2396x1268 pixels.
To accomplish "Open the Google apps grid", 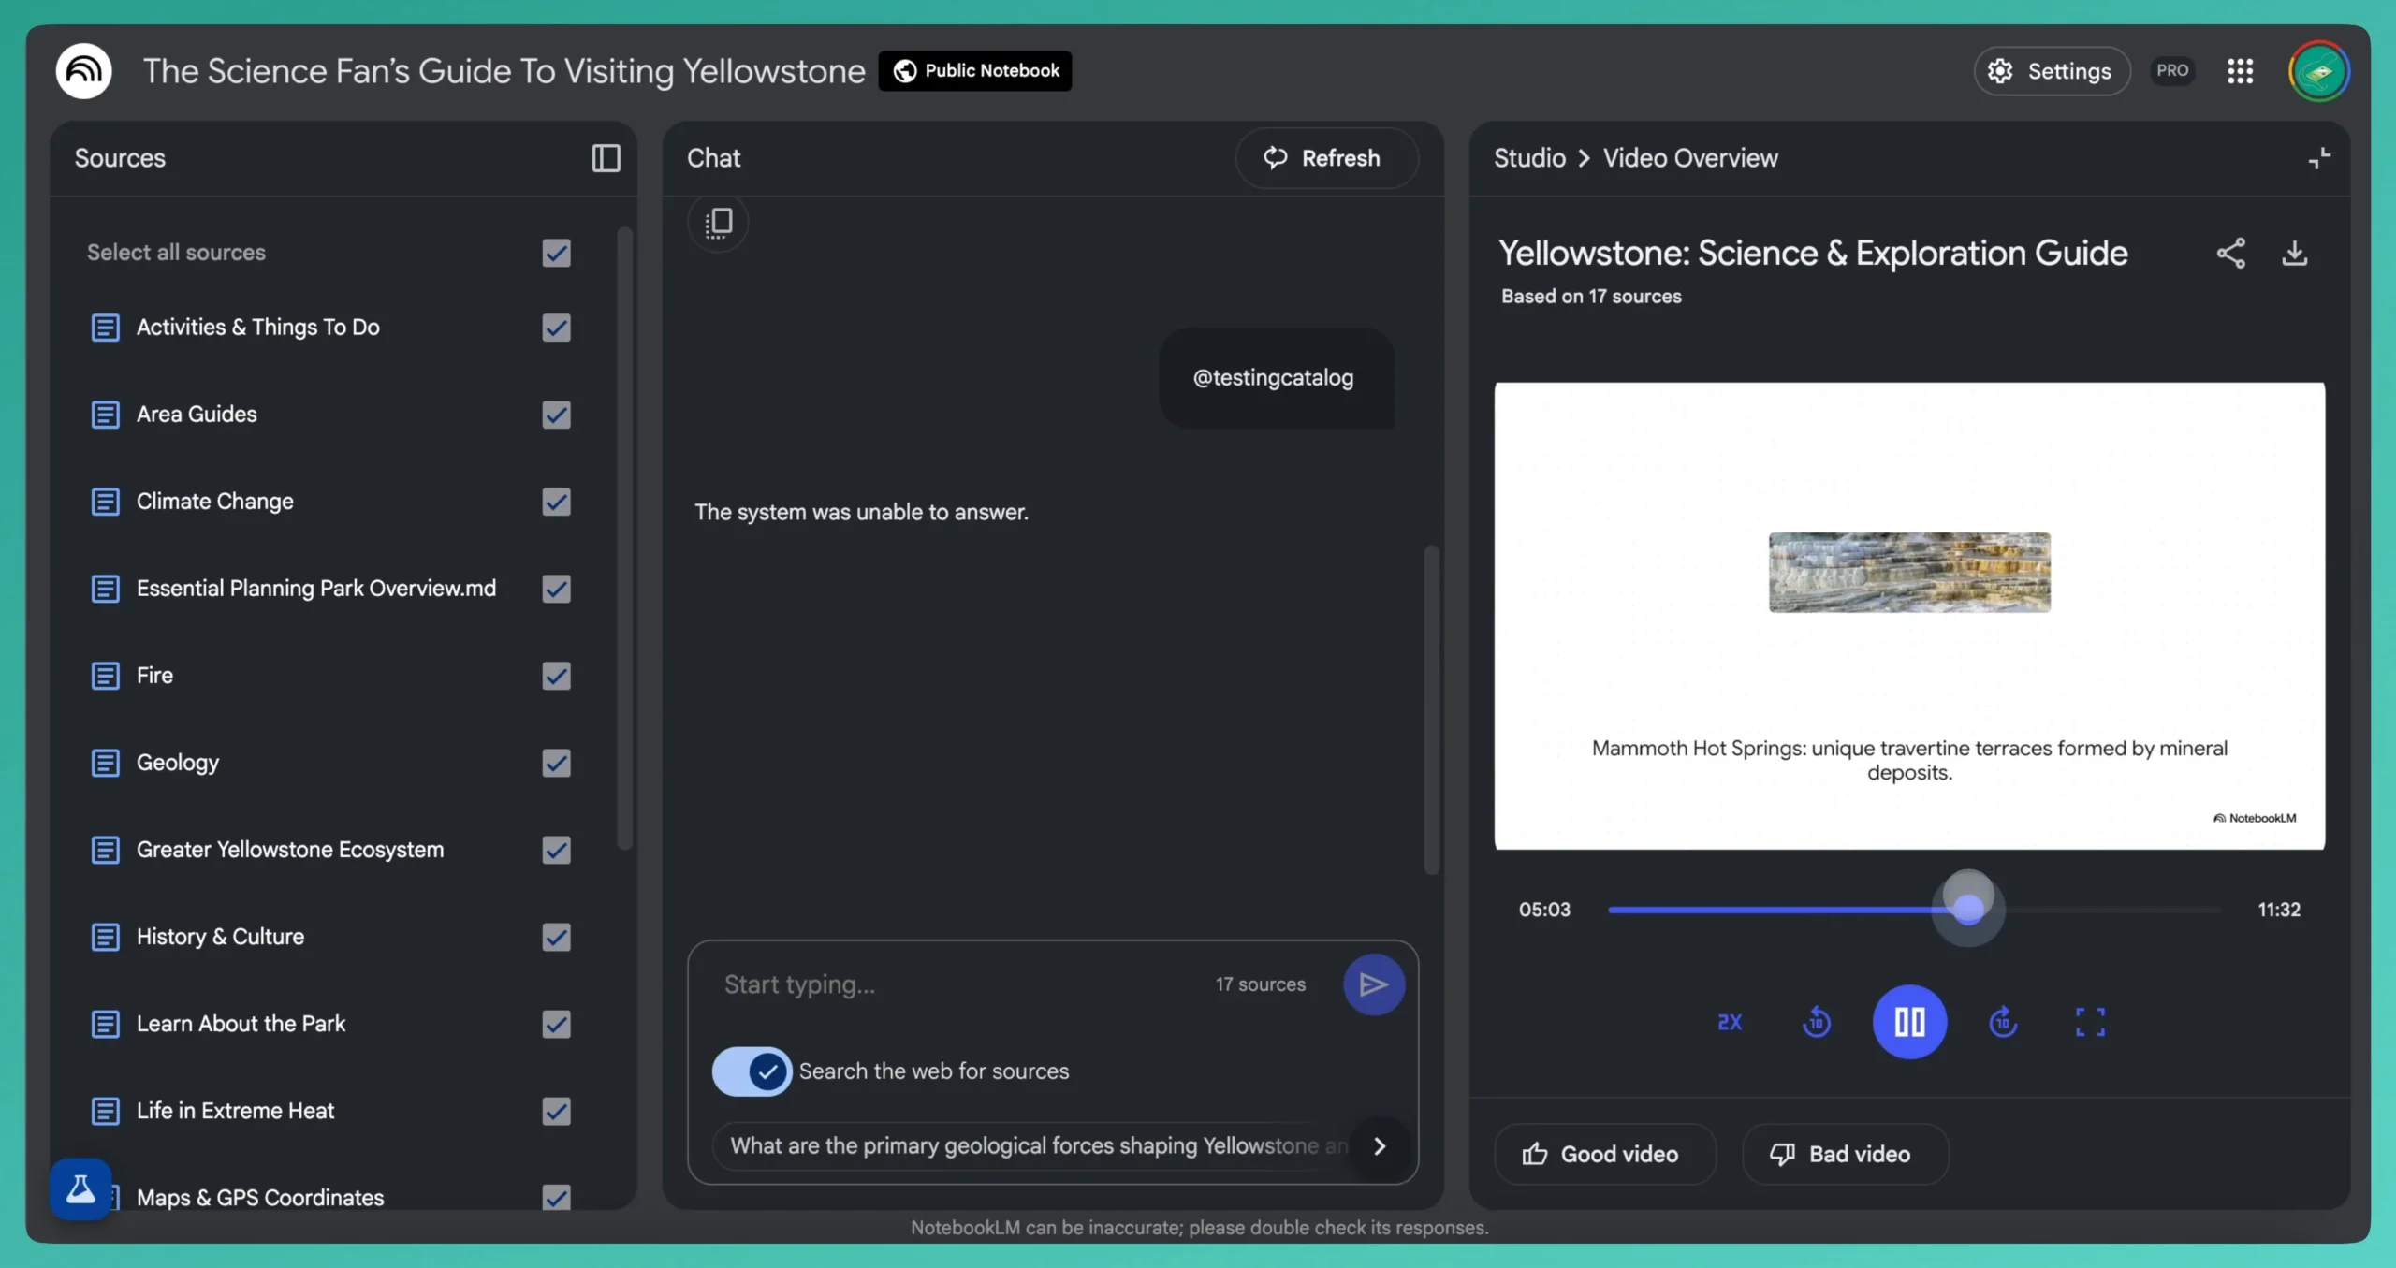I will coord(2240,71).
